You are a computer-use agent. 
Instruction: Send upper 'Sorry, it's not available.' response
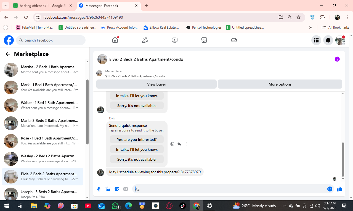point(137,106)
